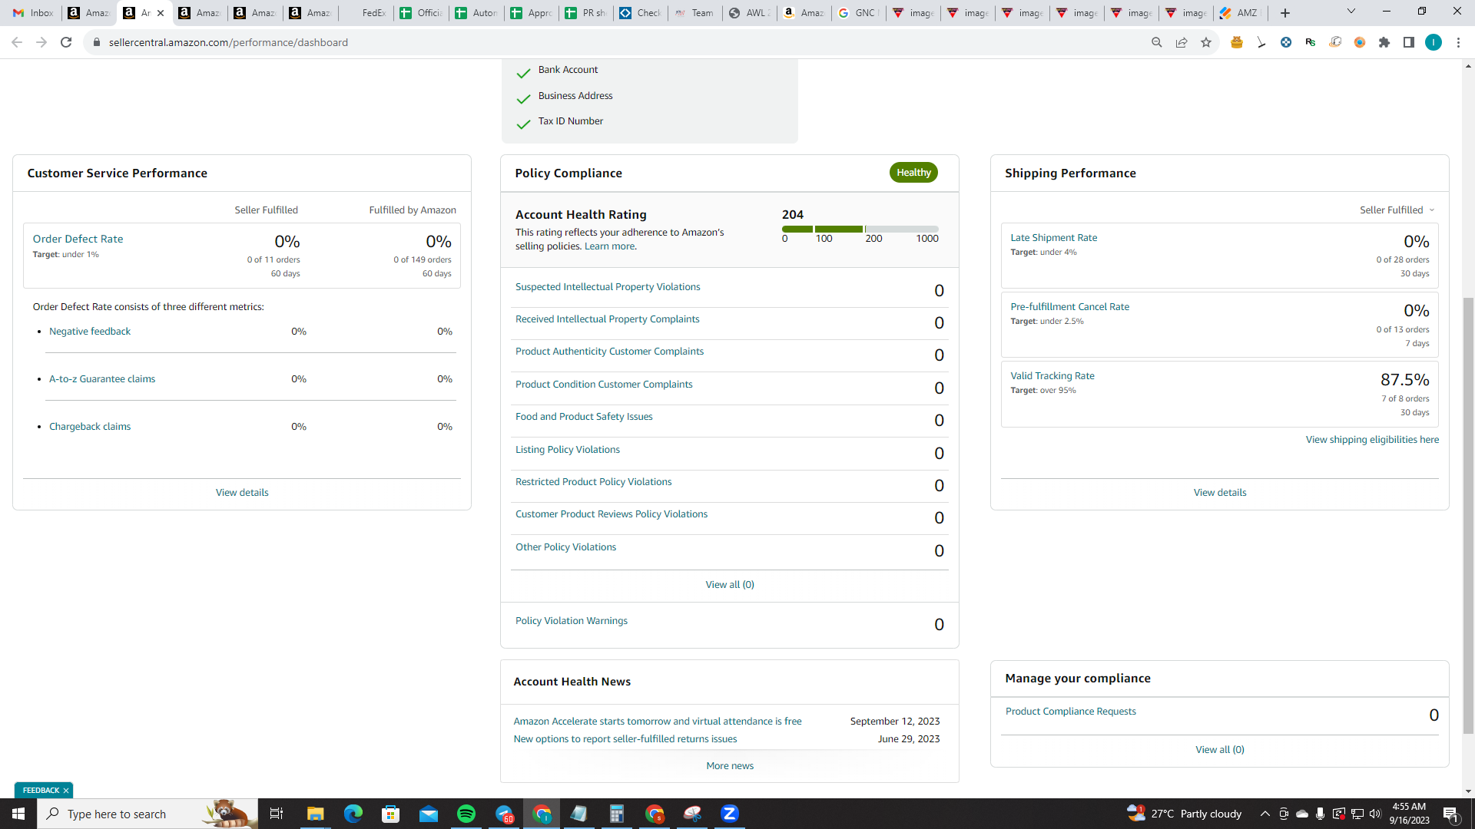Open the Chargeback claims link
This screenshot has height=829, width=1475.
click(x=90, y=427)
